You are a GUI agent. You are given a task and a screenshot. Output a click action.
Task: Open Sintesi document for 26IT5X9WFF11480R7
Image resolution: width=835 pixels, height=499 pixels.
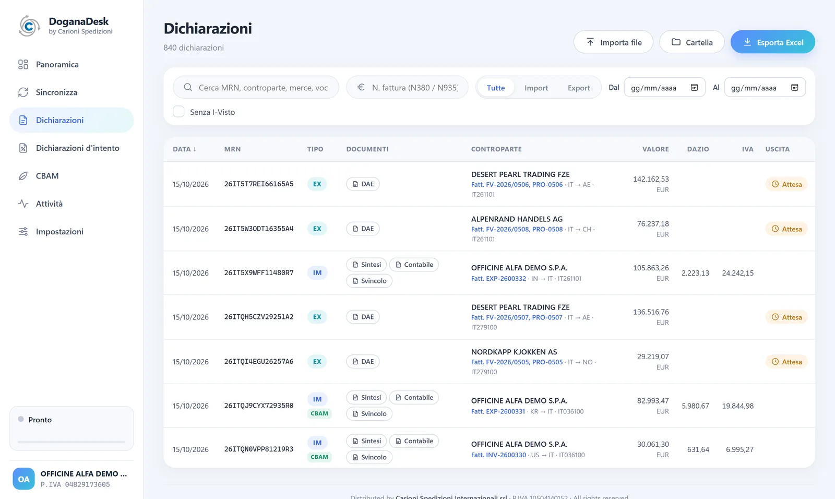[x=366, y=265]
